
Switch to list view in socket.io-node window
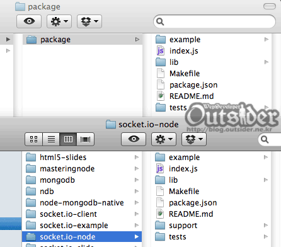point(51,139)
